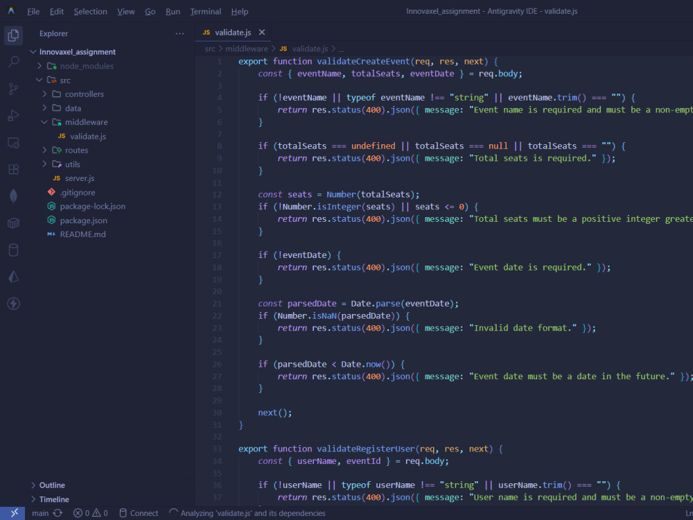Select the validate.js editor tab
Image resolution: width=693 pixels, height=520 pixels.
pyautogui.click(x=233, y=33)
